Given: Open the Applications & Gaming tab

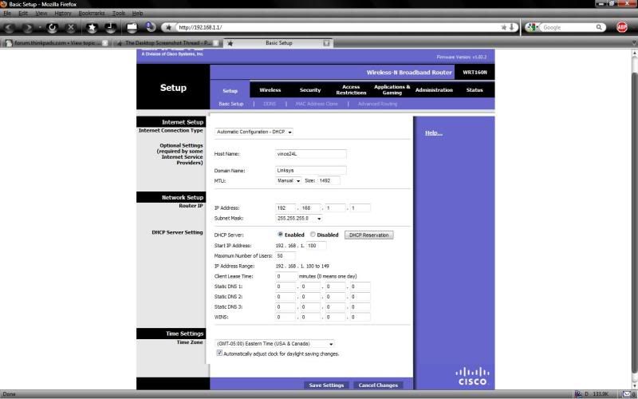Looking at the screenshot, I should click(x=392, y=89).
